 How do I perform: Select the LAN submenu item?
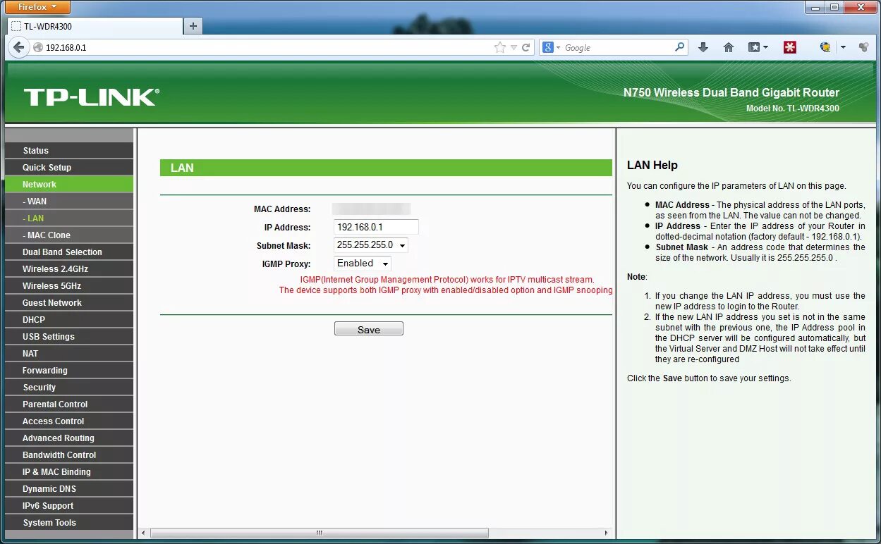pos(68,218)
